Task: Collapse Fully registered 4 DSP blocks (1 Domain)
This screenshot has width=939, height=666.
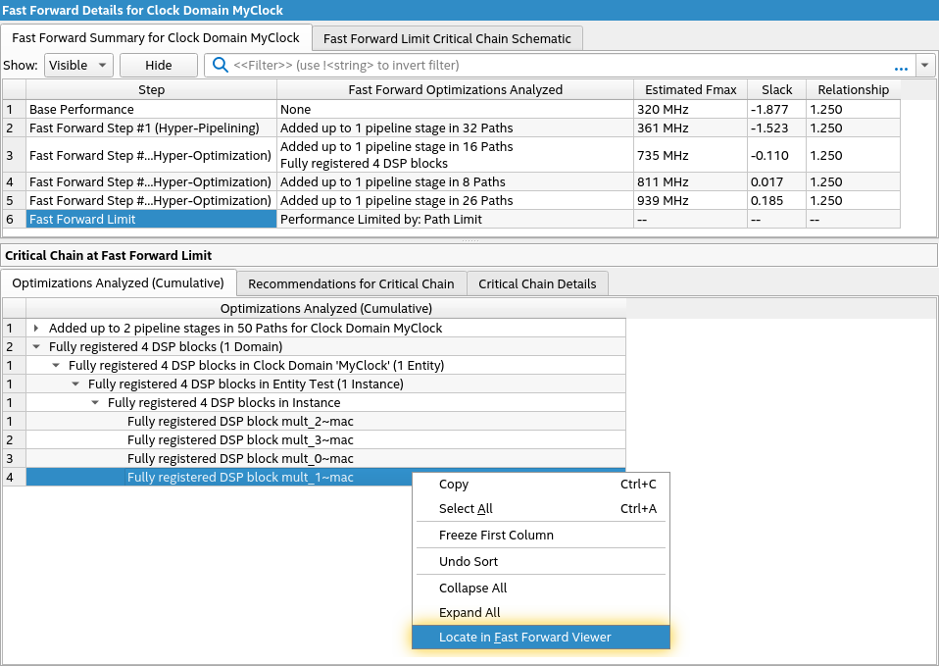Action: tap(37, 346)
